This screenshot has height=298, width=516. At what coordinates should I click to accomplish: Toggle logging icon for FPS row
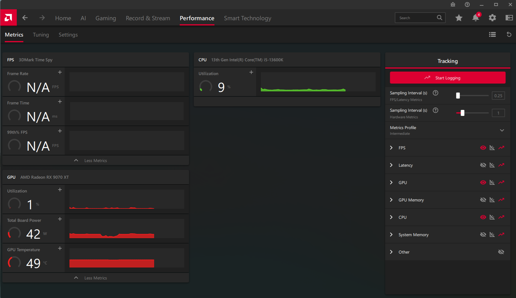click(x=501, y=148)
